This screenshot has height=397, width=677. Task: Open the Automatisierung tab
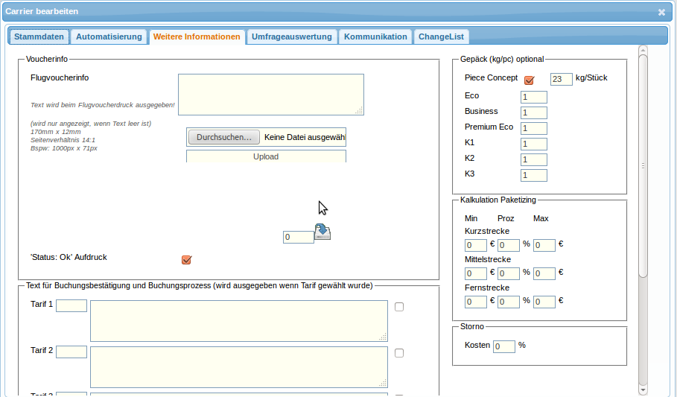pos(109,36)
